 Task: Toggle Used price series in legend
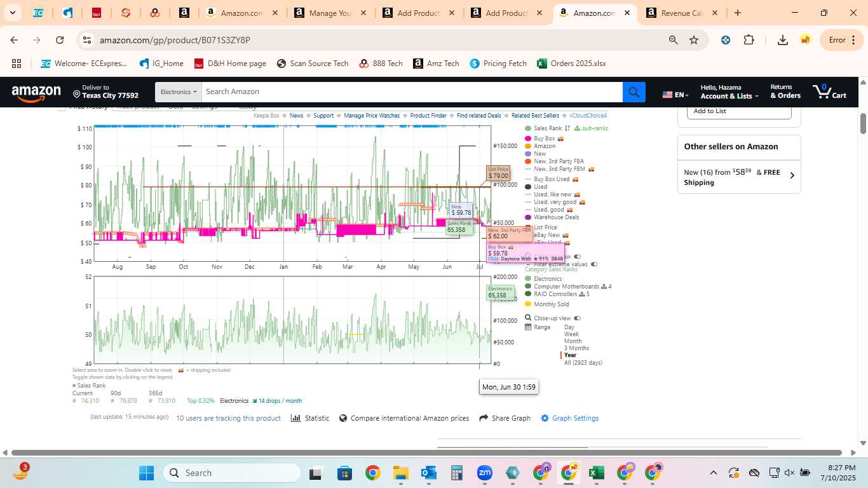coord(536,187)
